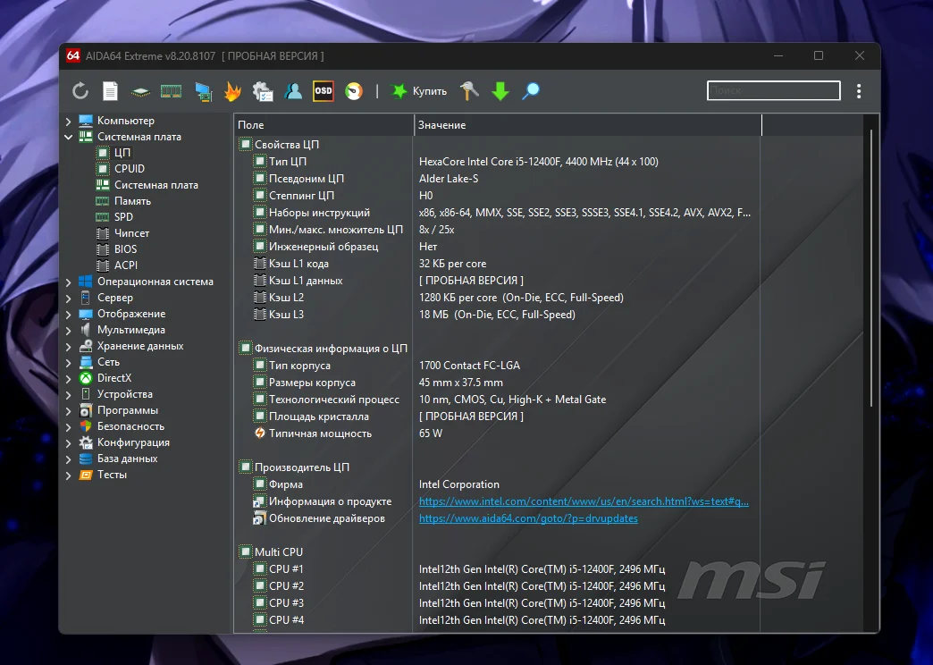933x665 pixels.
Task: Open the BIOS tree item
Action: (x=125, y=249)
